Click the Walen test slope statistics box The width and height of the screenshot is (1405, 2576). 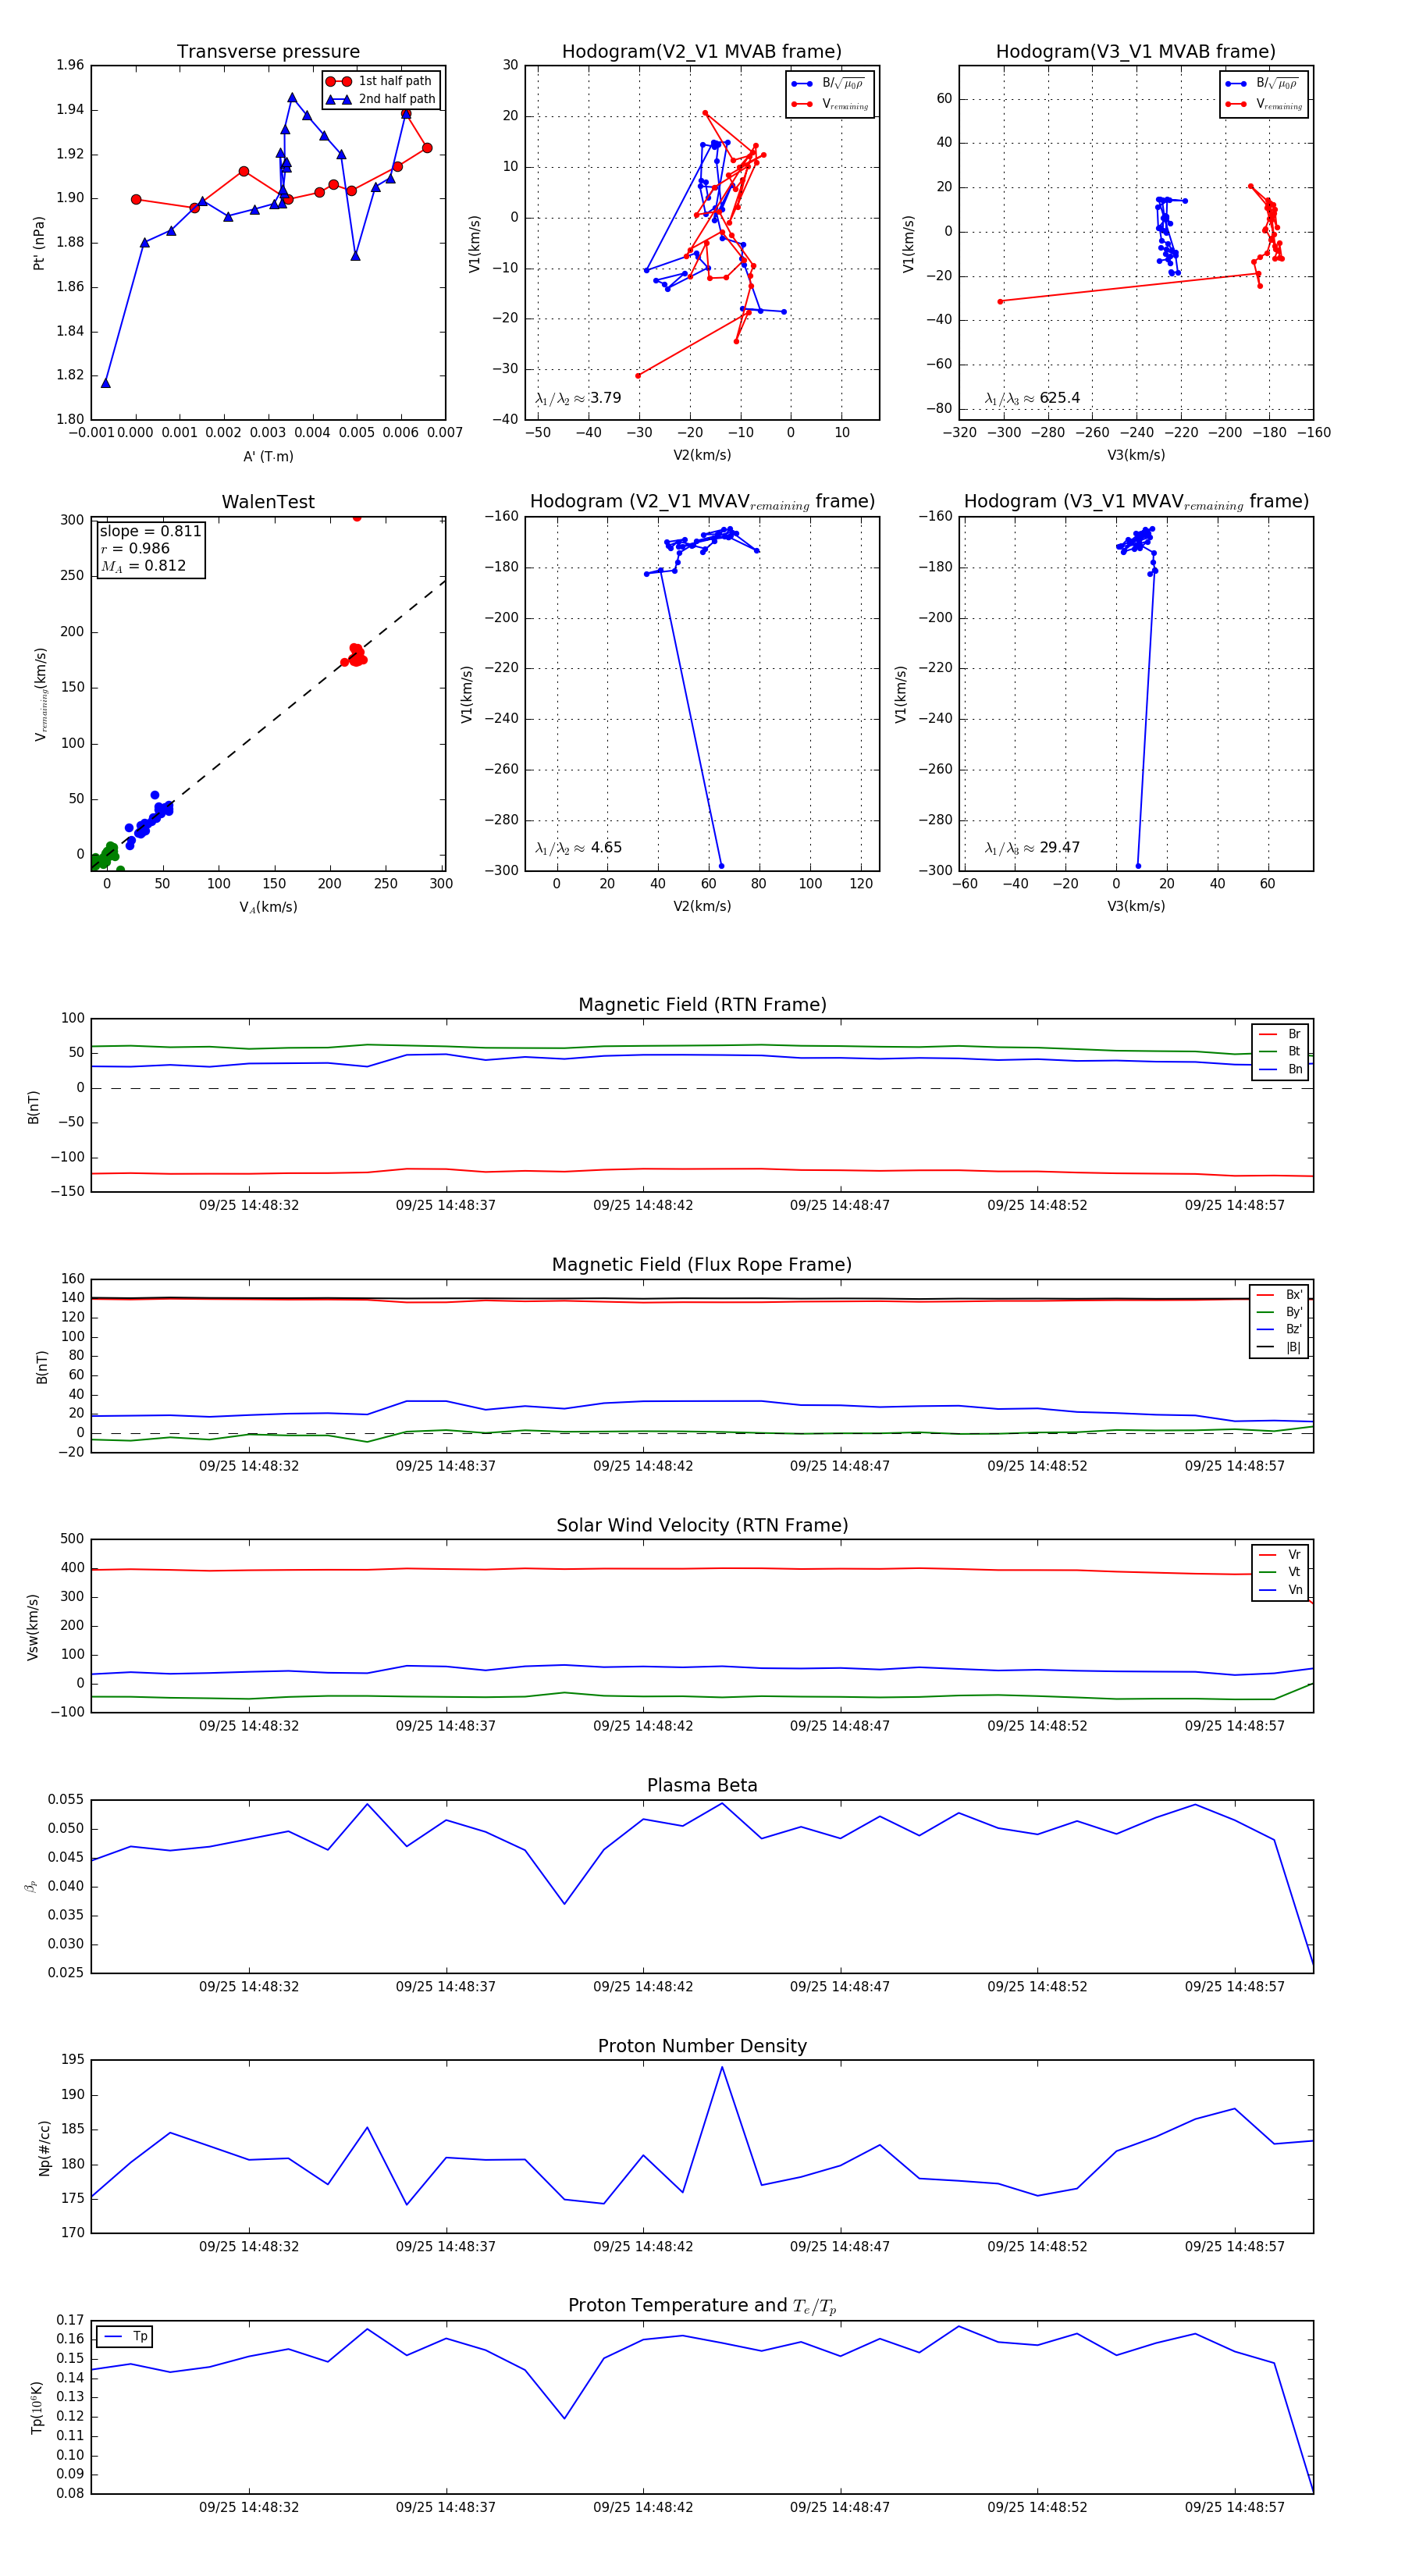[150, 548]
